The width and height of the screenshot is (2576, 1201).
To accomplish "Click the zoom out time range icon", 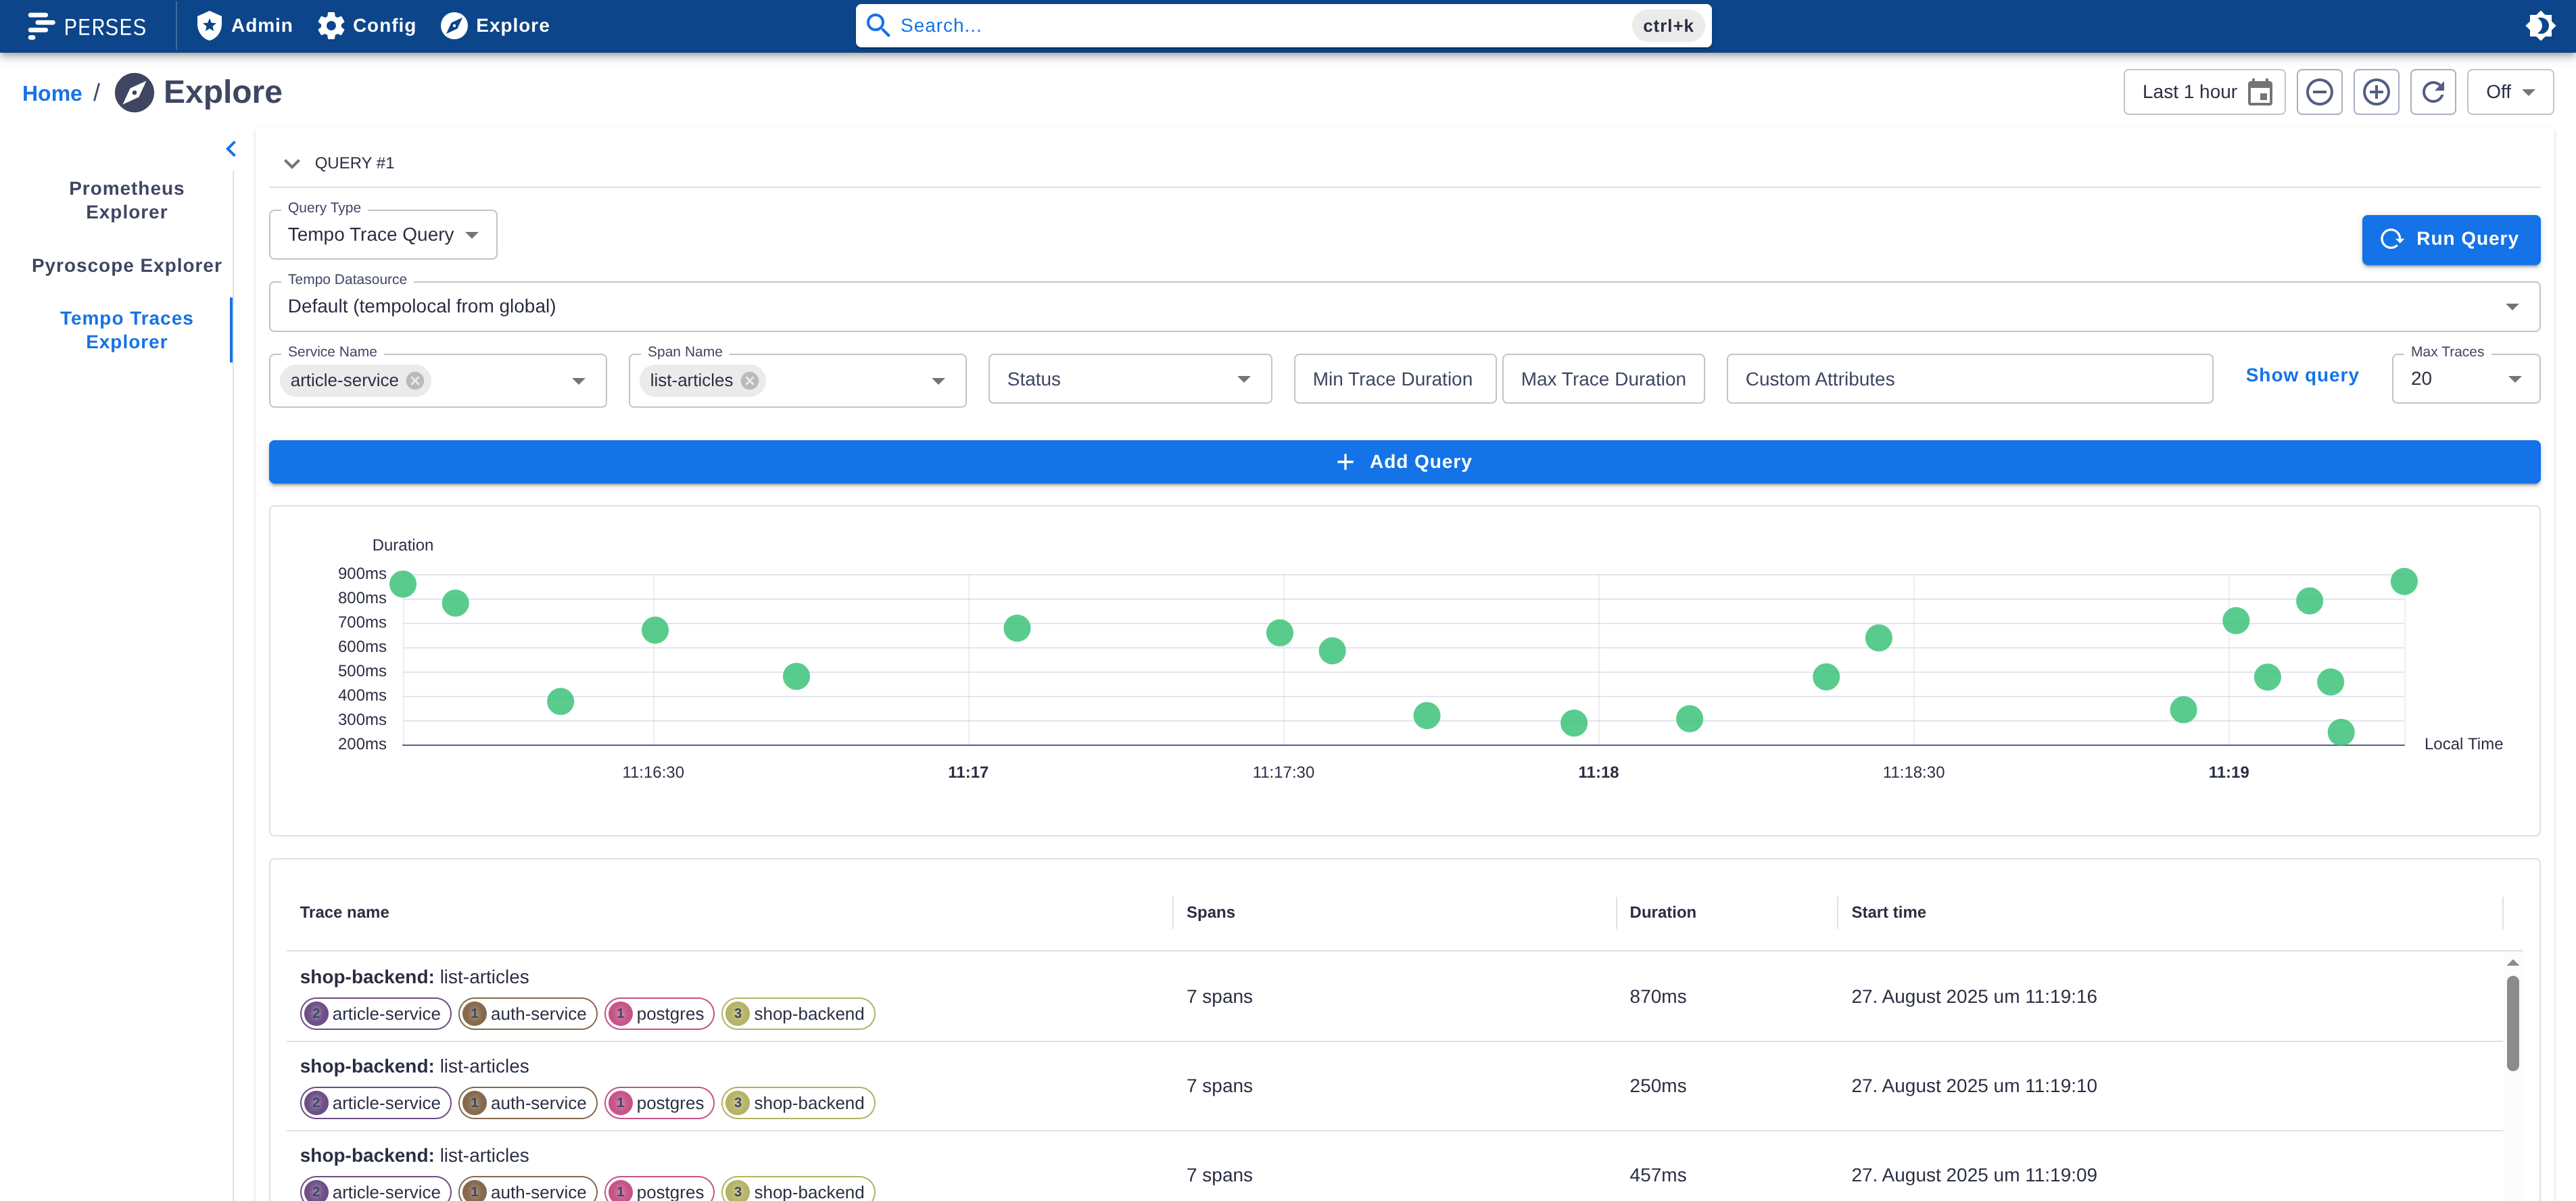I will click(2319, 92).
